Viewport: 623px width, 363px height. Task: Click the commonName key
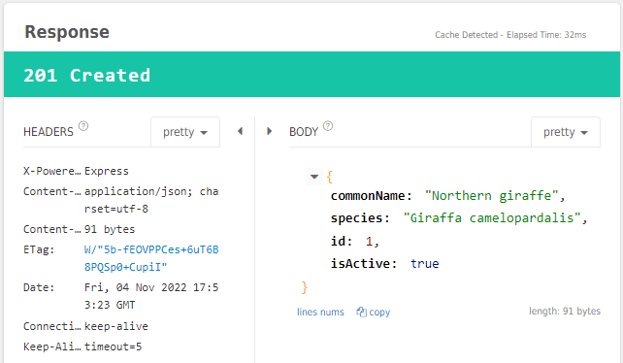369,196
